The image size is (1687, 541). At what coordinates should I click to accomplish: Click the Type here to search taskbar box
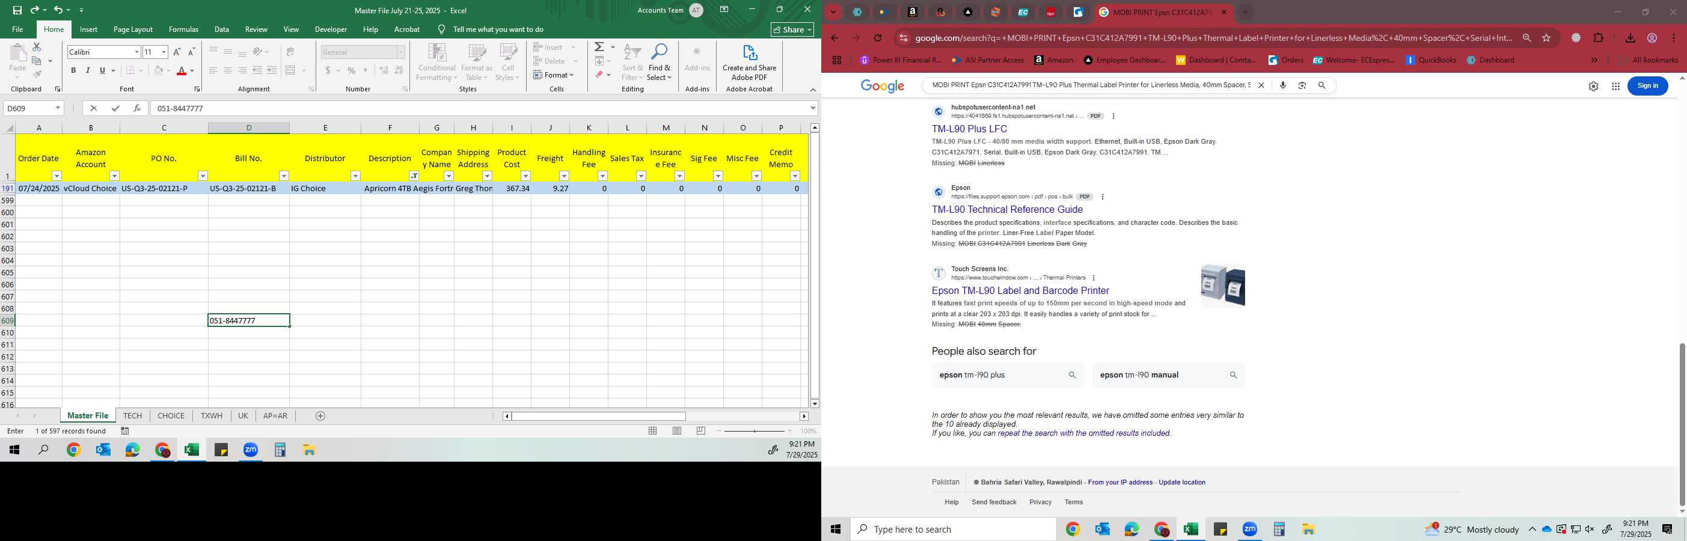click(953, 529)
